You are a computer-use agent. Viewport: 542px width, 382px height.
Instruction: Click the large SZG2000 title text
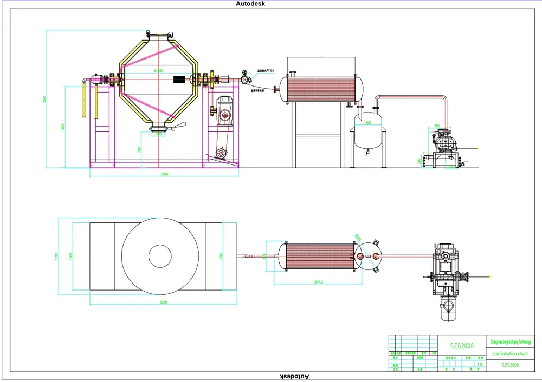coord(462,346)
